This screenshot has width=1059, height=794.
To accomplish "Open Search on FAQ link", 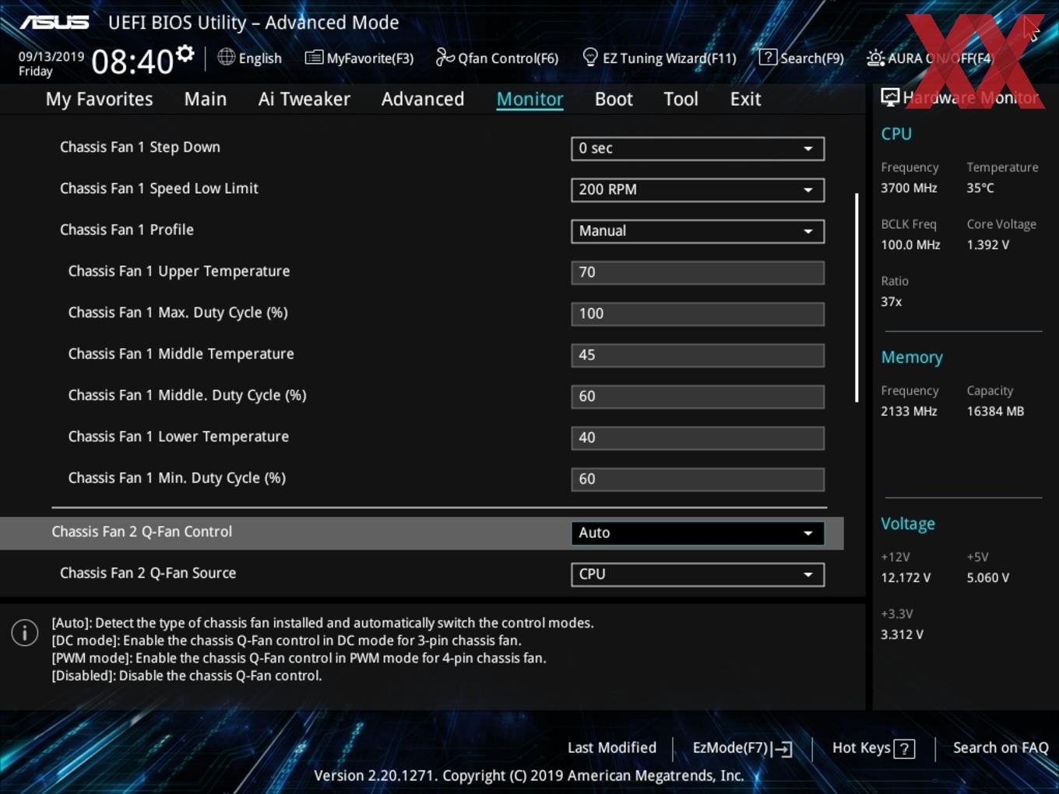I will [x=1001, y=748].
